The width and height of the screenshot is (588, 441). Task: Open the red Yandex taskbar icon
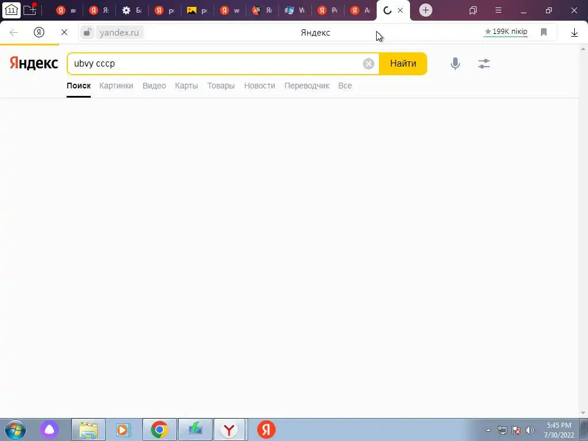coord(266,430)
